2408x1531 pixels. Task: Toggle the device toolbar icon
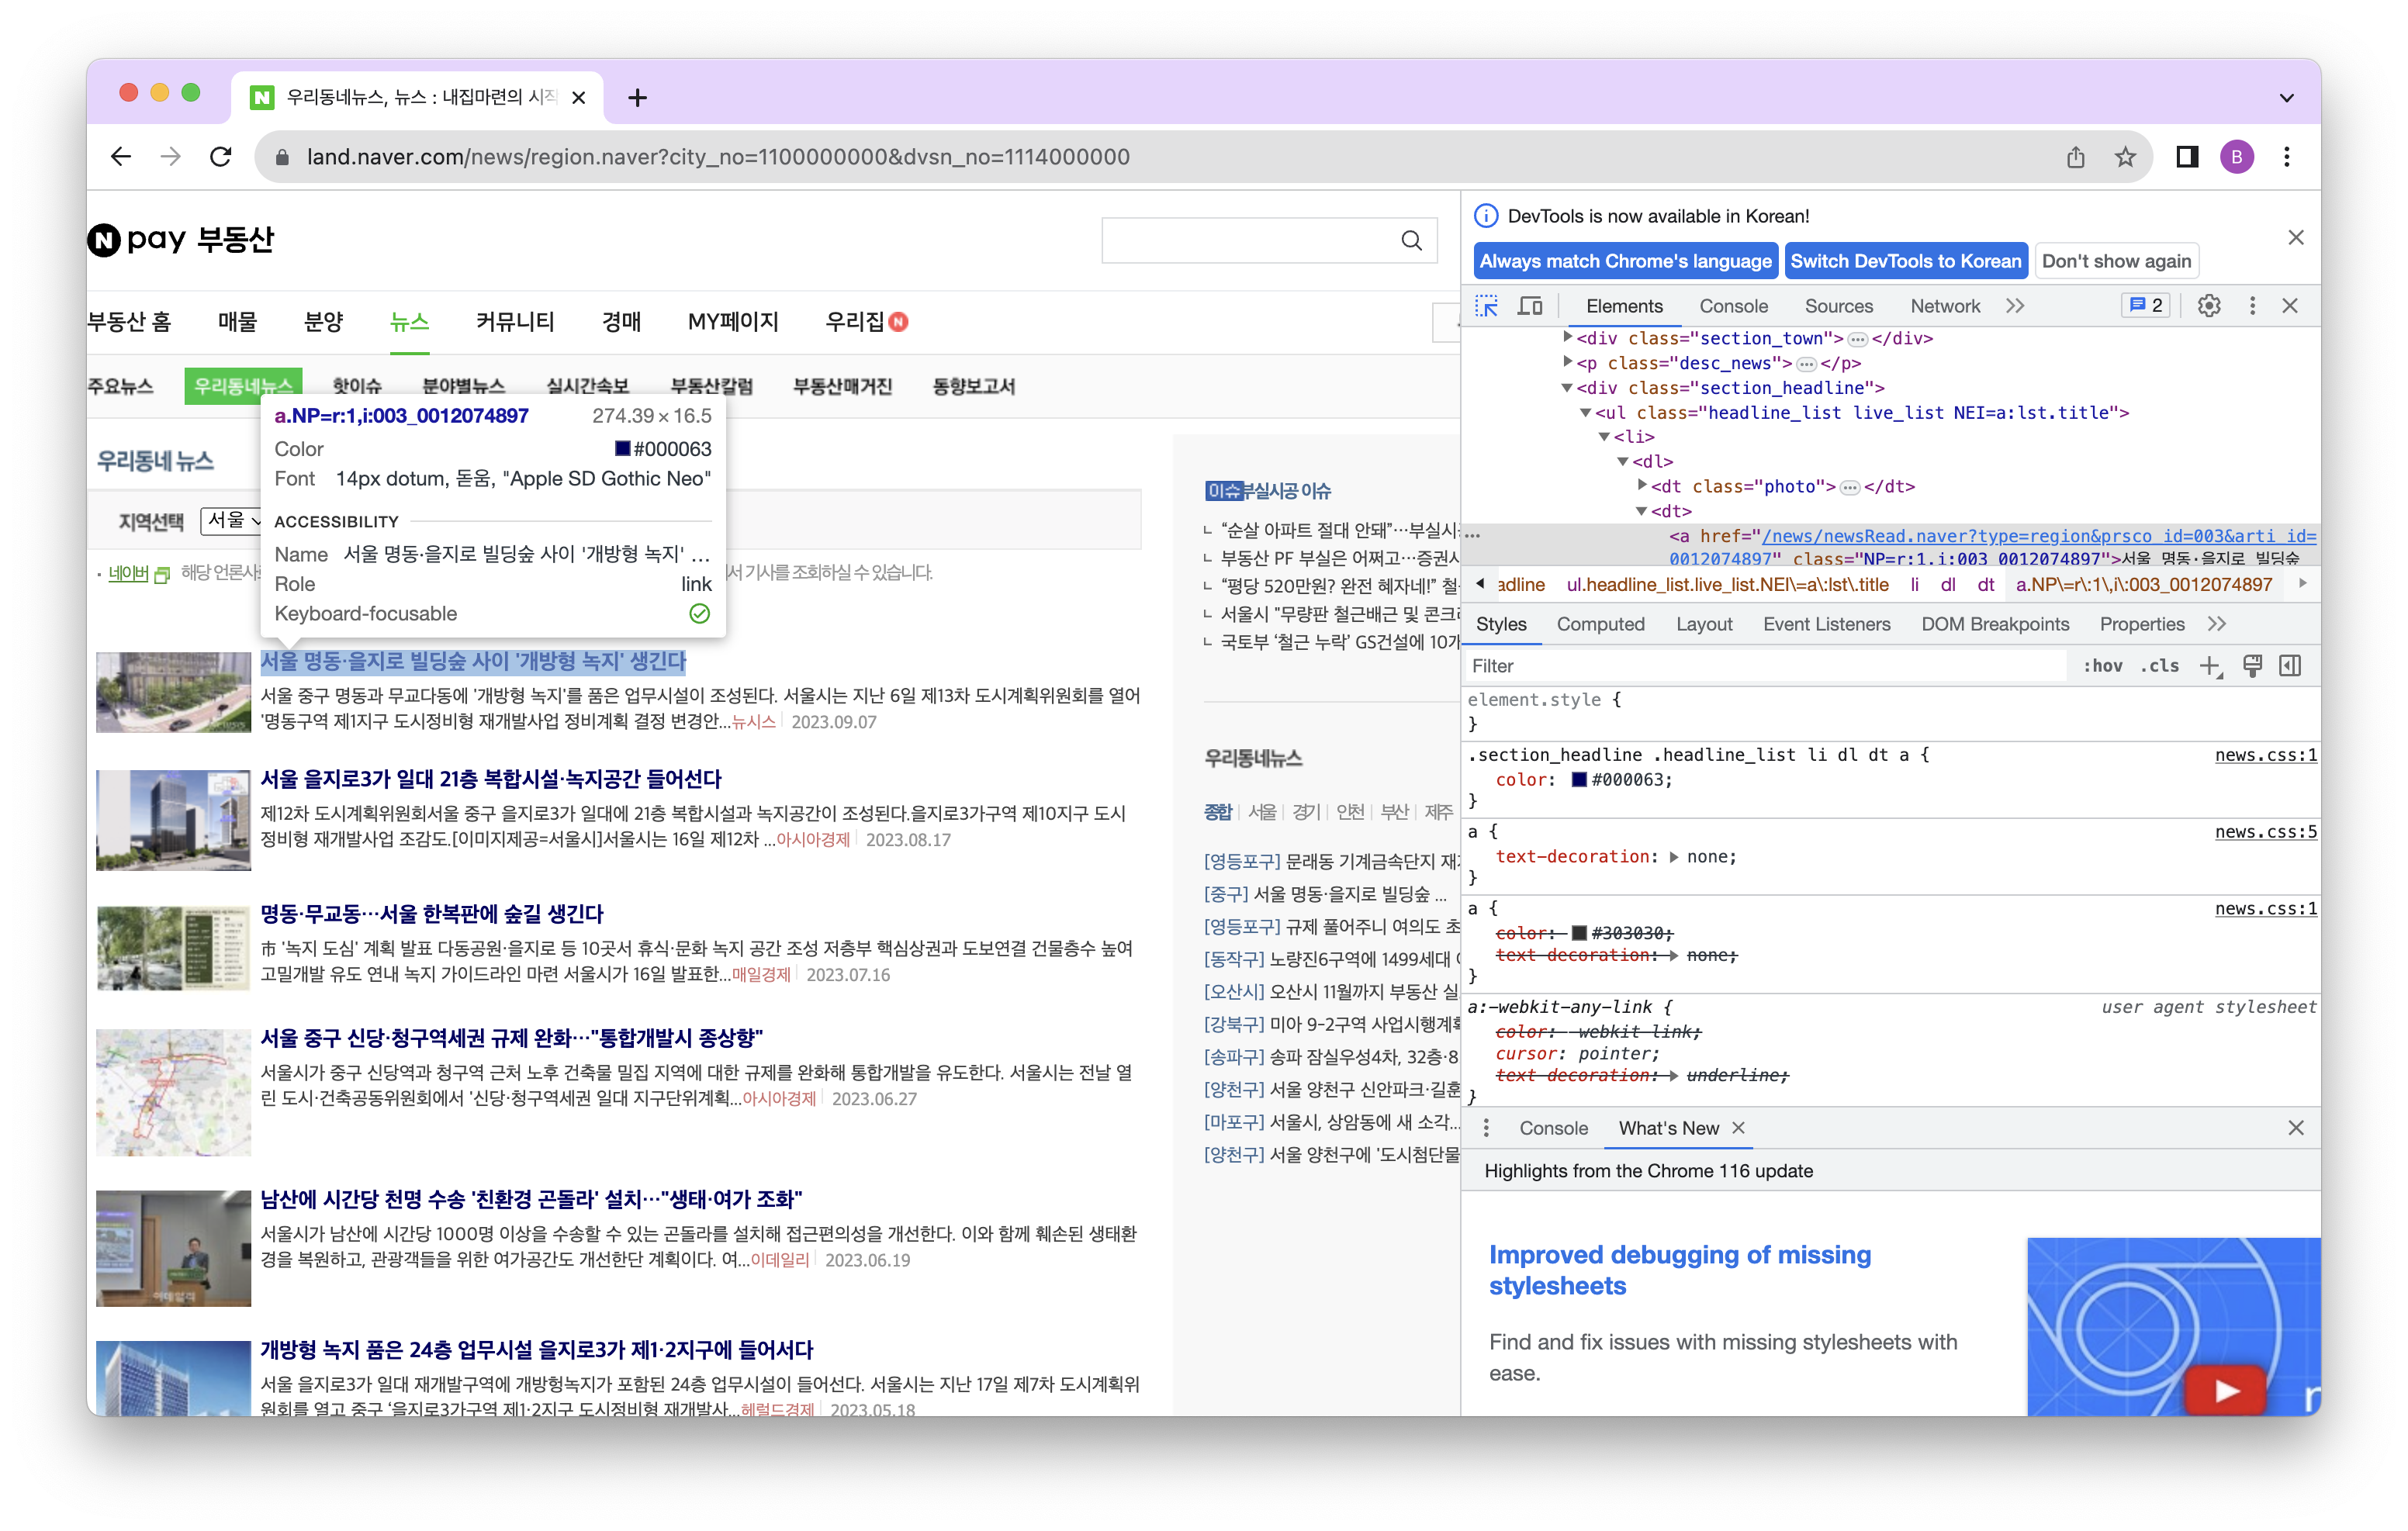[x=1530, y=306]
